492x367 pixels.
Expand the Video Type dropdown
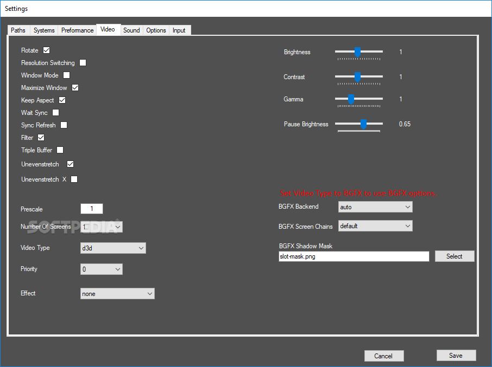pyautogui.click(x=113, y=248)
